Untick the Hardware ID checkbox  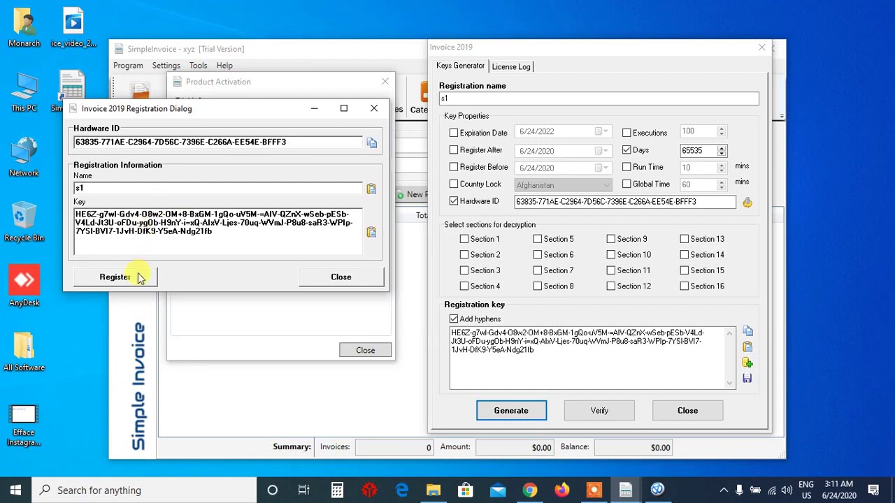454,201
